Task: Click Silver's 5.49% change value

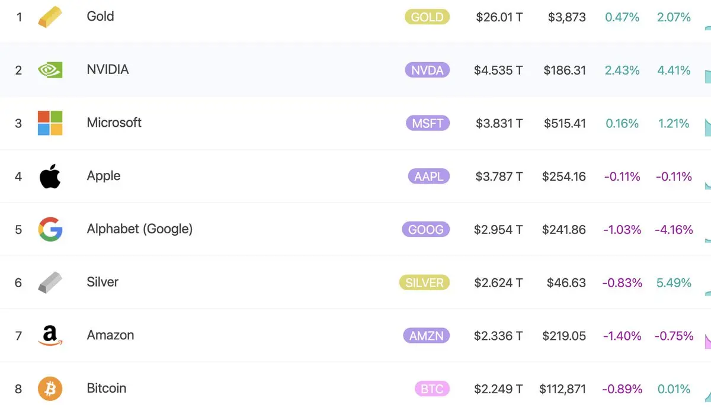Action: pos(674,282)
